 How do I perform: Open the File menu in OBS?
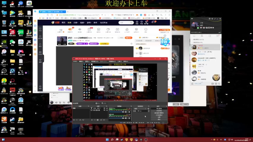click(75, 61)
